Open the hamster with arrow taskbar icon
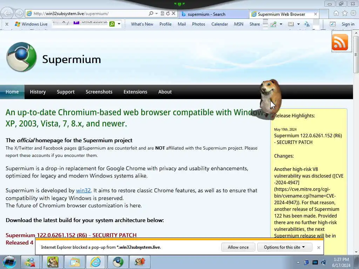Image resolution: width=359 pixels, height=269 pixels. click(140, 262)
